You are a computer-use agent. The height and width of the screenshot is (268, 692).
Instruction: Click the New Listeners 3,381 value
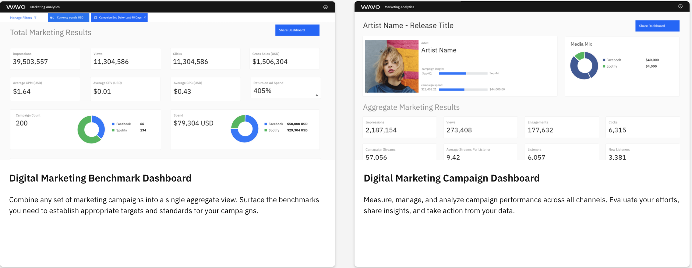click(x=617, y=157)
